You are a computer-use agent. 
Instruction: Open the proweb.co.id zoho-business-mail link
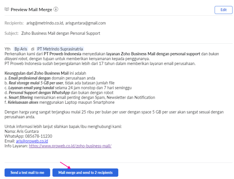70,146
